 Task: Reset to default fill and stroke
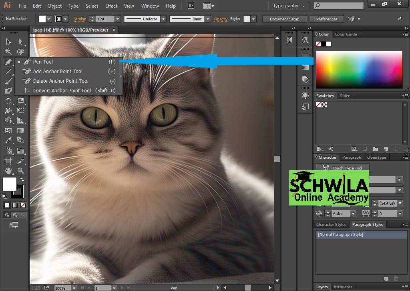click(x=5, y=196)
